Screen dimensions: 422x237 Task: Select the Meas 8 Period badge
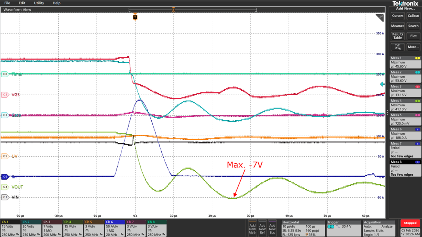click(405, 168)
